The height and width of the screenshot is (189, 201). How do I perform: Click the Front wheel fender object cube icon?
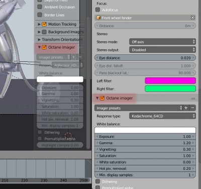click(x=98, y=18)
